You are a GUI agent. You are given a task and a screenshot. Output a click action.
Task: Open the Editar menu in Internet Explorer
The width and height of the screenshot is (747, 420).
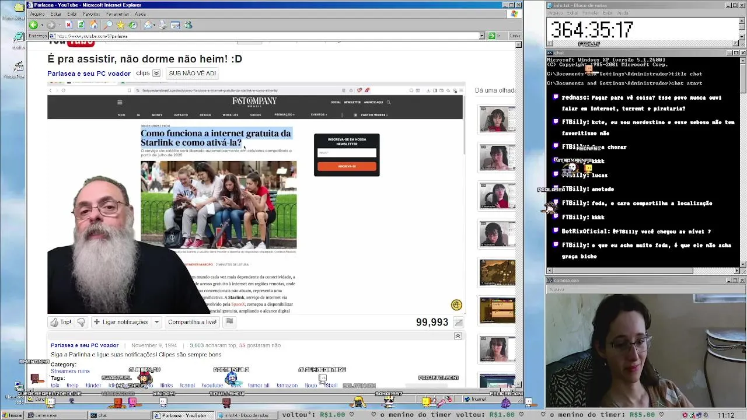coord(56,14)
